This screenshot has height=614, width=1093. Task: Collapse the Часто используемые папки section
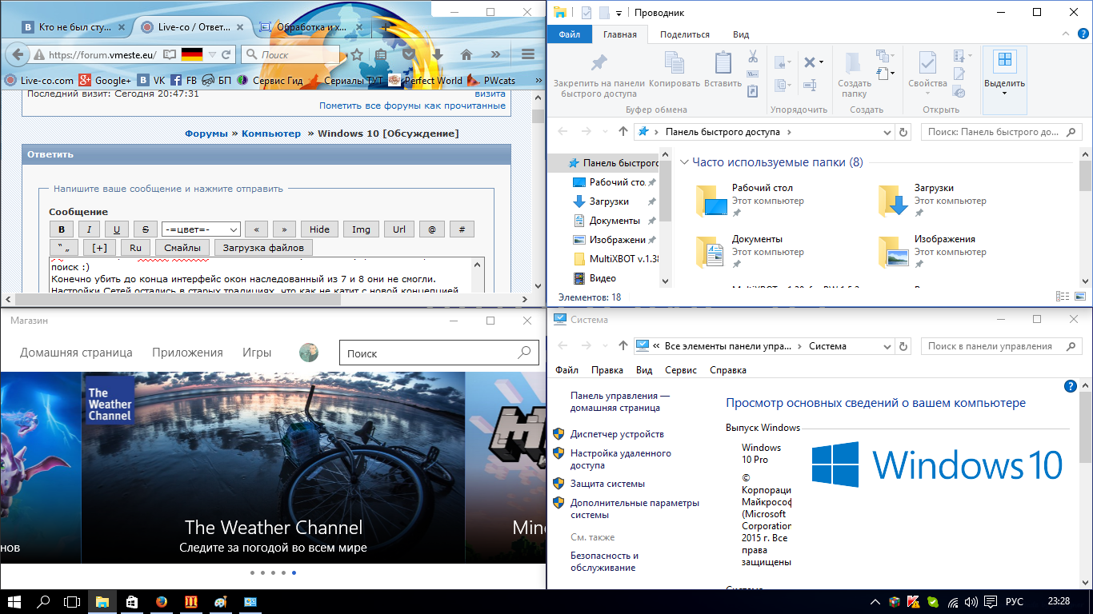684,162
